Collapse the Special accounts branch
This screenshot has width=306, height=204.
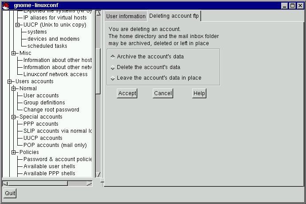click(14, 117)
